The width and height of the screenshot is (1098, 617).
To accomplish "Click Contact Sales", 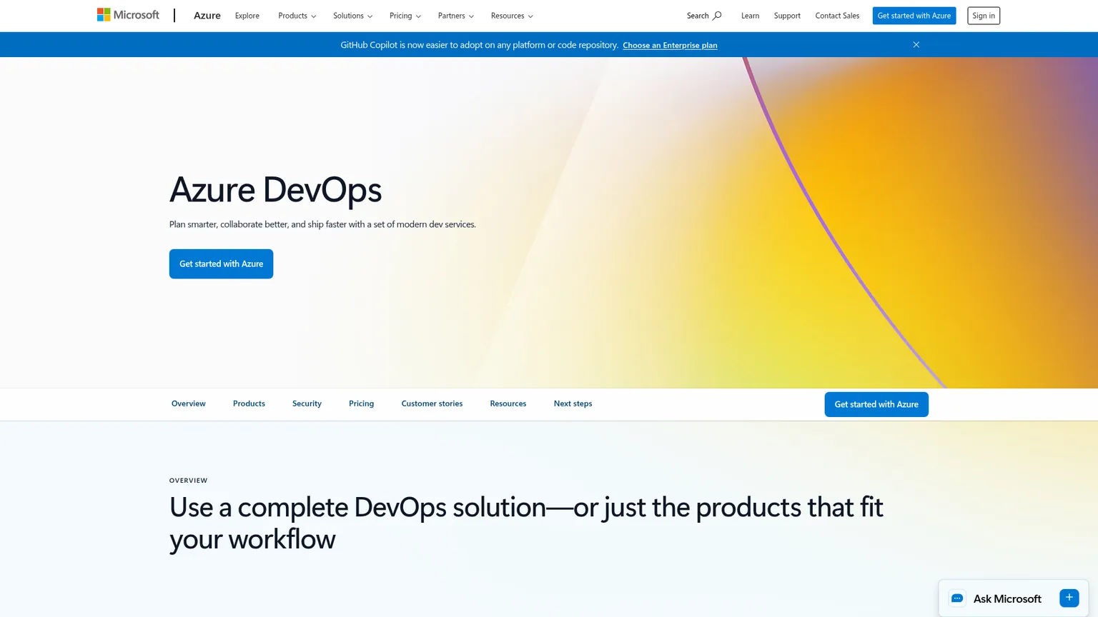I will [837, 16].
